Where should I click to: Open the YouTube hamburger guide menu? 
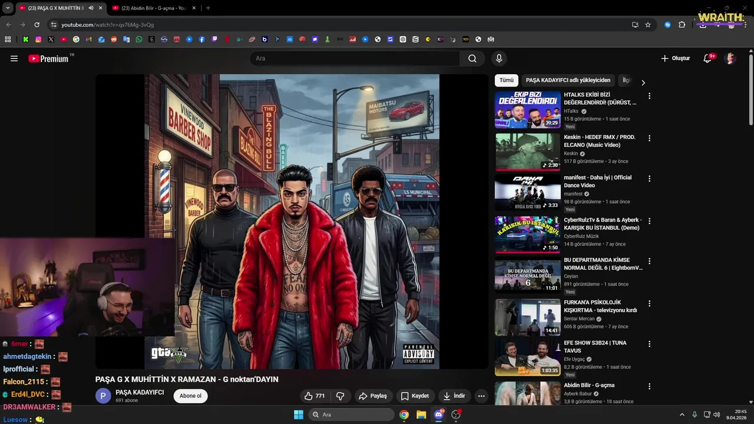[x=14, y=58]
